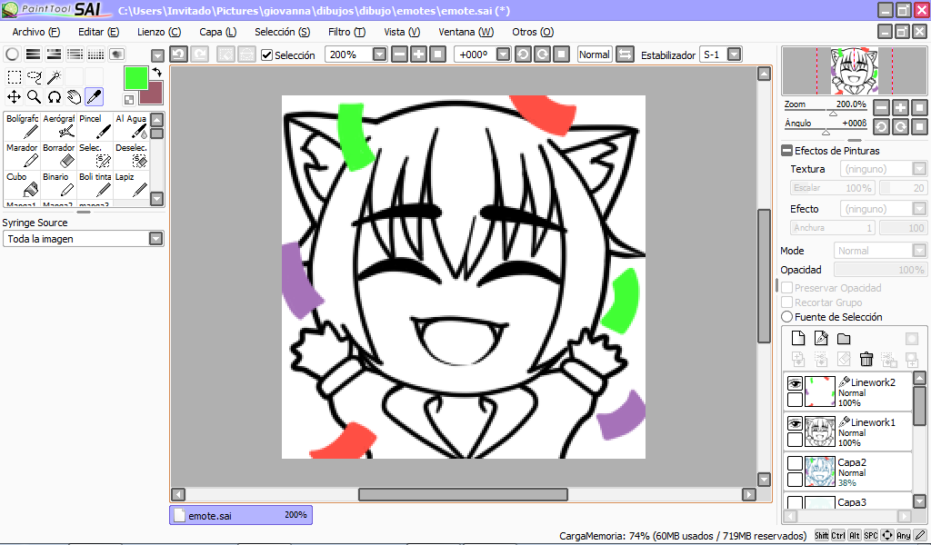Flip the canvas view horizontally

625,54
